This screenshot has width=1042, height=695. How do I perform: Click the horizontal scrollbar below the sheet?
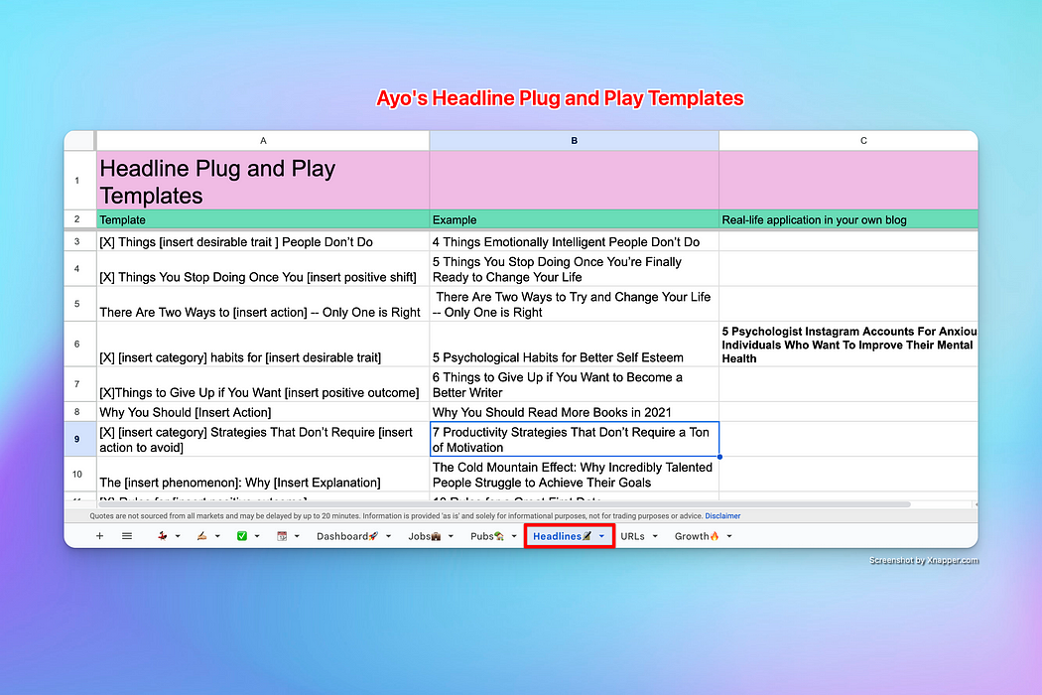coord(496,504)
